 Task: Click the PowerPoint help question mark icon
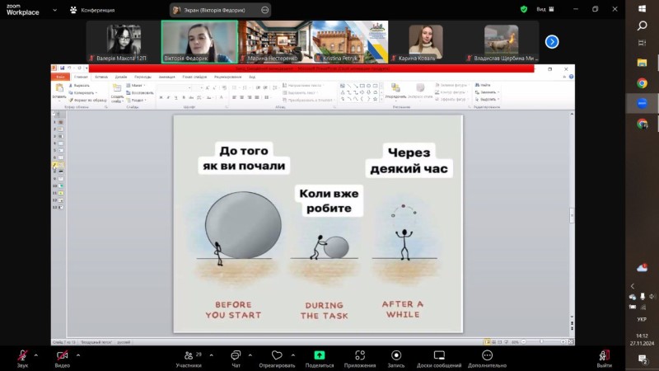click(x=571, y=77)
